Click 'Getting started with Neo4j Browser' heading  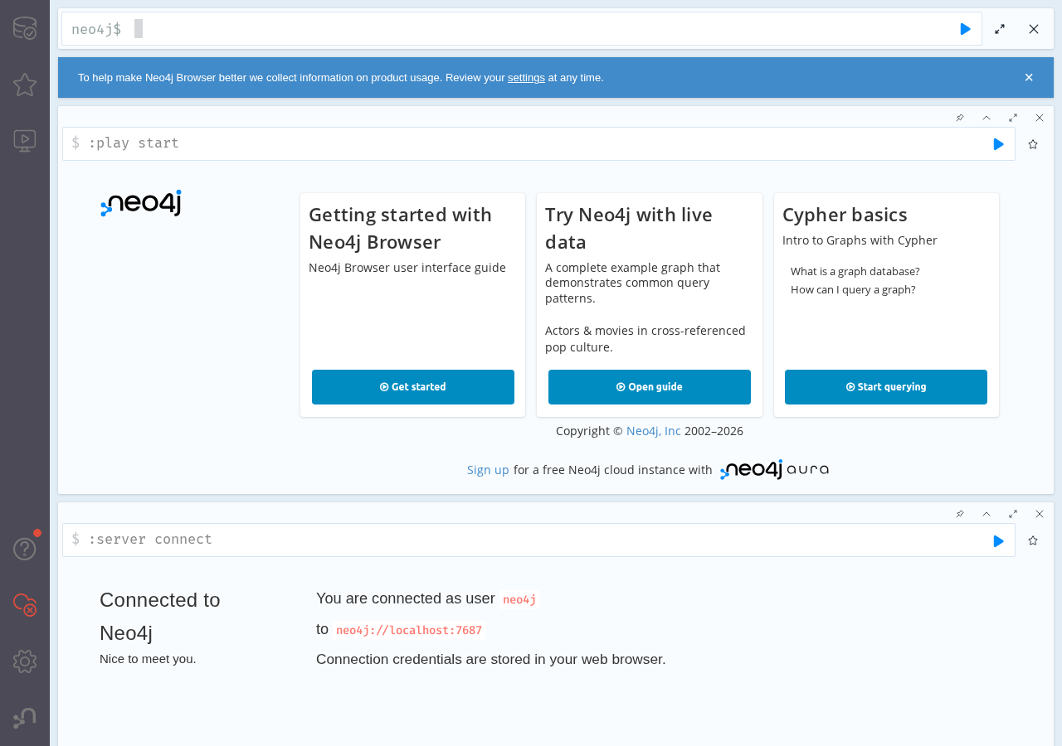401,228
